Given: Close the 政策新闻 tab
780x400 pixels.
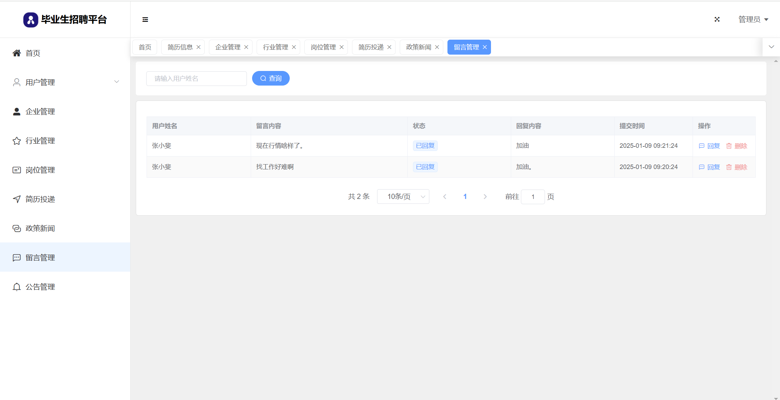Looking at the screenshot, I should point(437,47).
